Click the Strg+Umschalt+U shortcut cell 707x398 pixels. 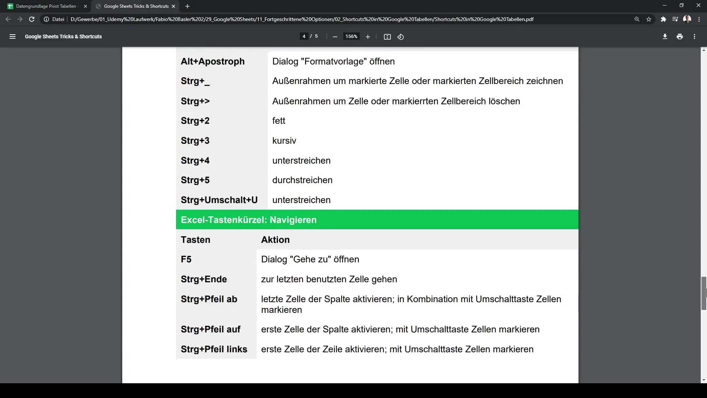point(222,200)
